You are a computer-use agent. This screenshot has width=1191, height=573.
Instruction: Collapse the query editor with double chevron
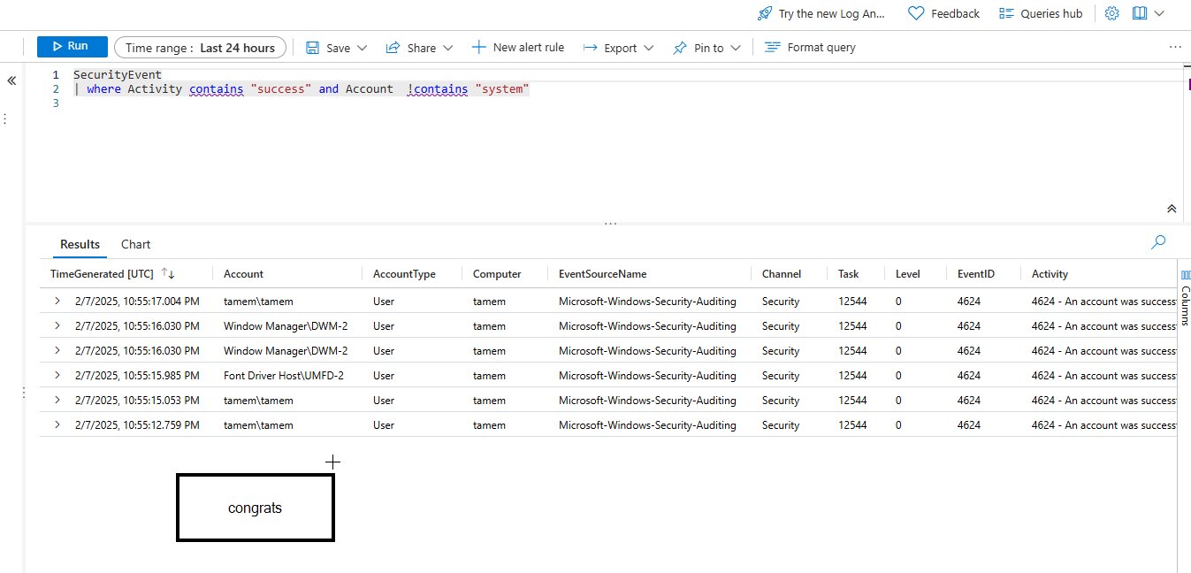click(1172, 209)
